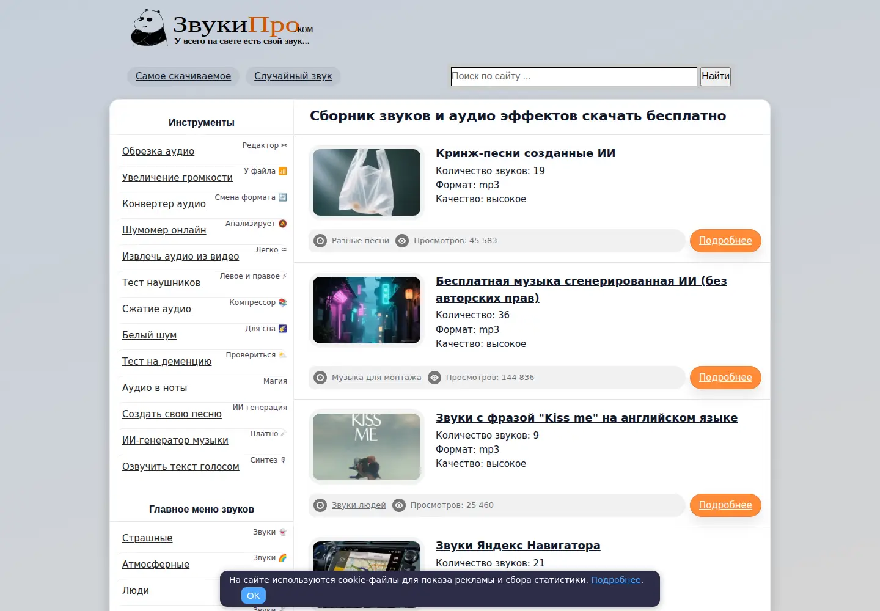Select Создать свою песню
Image resolution: width=880 pixels, height=611 pixels.
pos(172,414)
